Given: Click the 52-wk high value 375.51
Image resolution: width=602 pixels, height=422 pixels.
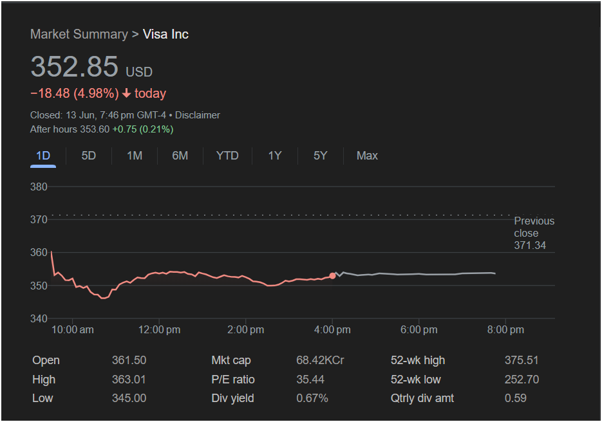Looking at the screenshot, I should pyautogui.click(x=522, y=360).
